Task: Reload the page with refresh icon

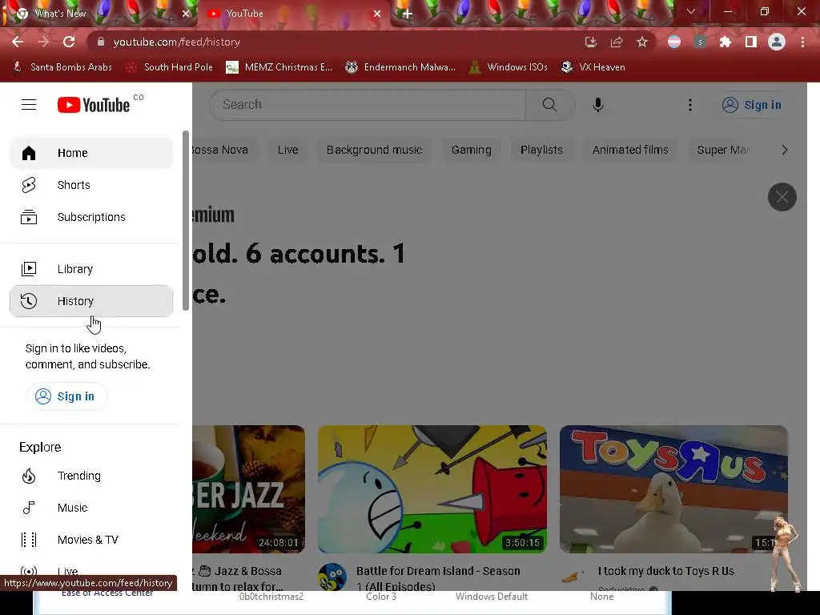Action: pyautogui.click(x=69, y=42)
